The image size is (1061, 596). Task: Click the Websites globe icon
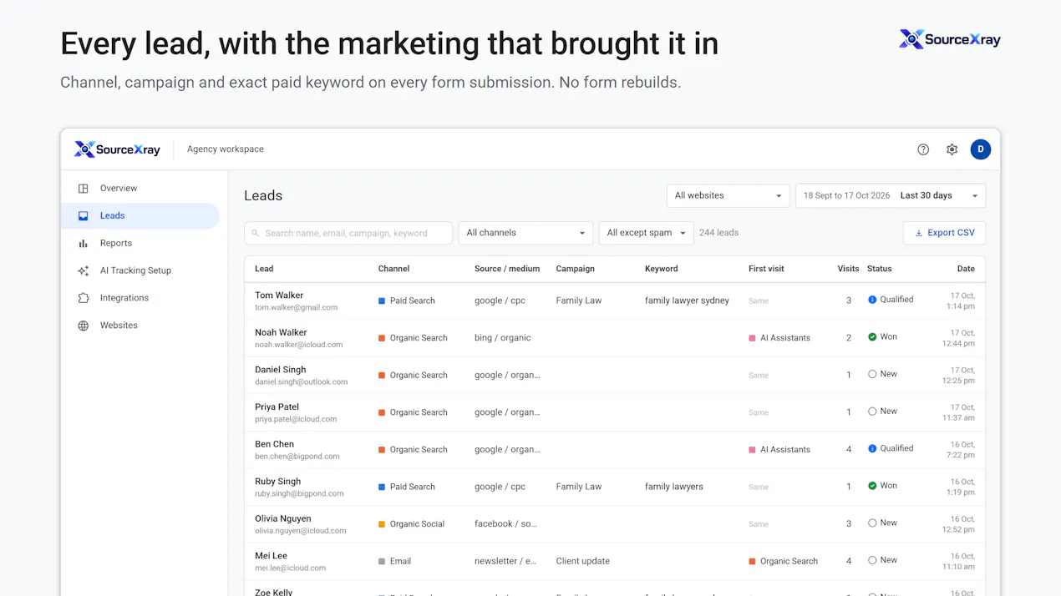(x=84, y=326)
